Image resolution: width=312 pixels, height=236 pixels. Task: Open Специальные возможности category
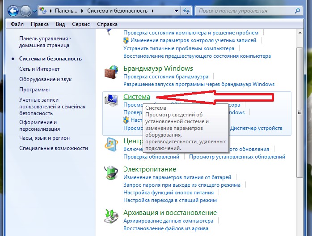click(54, 148)
